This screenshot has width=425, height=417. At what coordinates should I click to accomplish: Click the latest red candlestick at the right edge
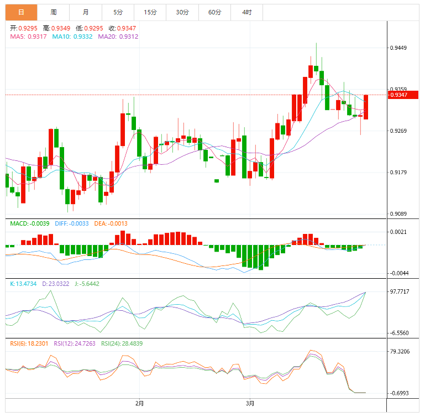(366, 107)
